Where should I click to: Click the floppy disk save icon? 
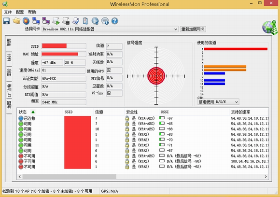coord(6,21)
